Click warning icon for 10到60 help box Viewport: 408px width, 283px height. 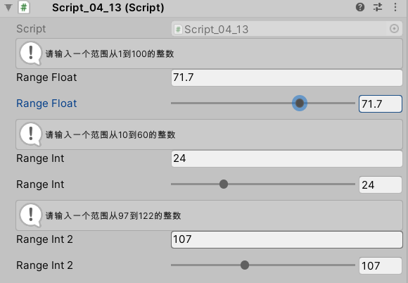pyautogui.click(x=31, y=134)
